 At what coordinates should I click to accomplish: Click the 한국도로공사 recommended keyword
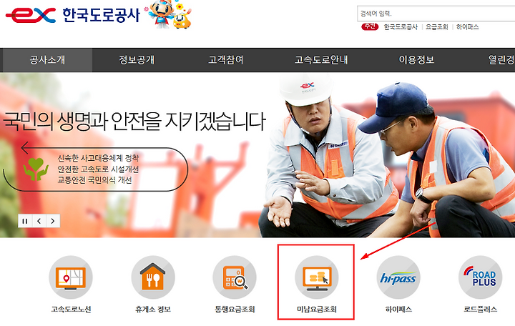tap(401, 27)
